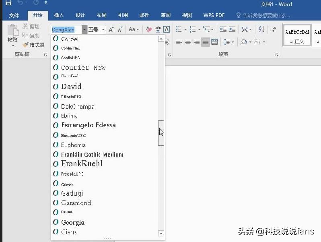
Task: Click the 格式刷 format painter
Action: coord(33,45)
